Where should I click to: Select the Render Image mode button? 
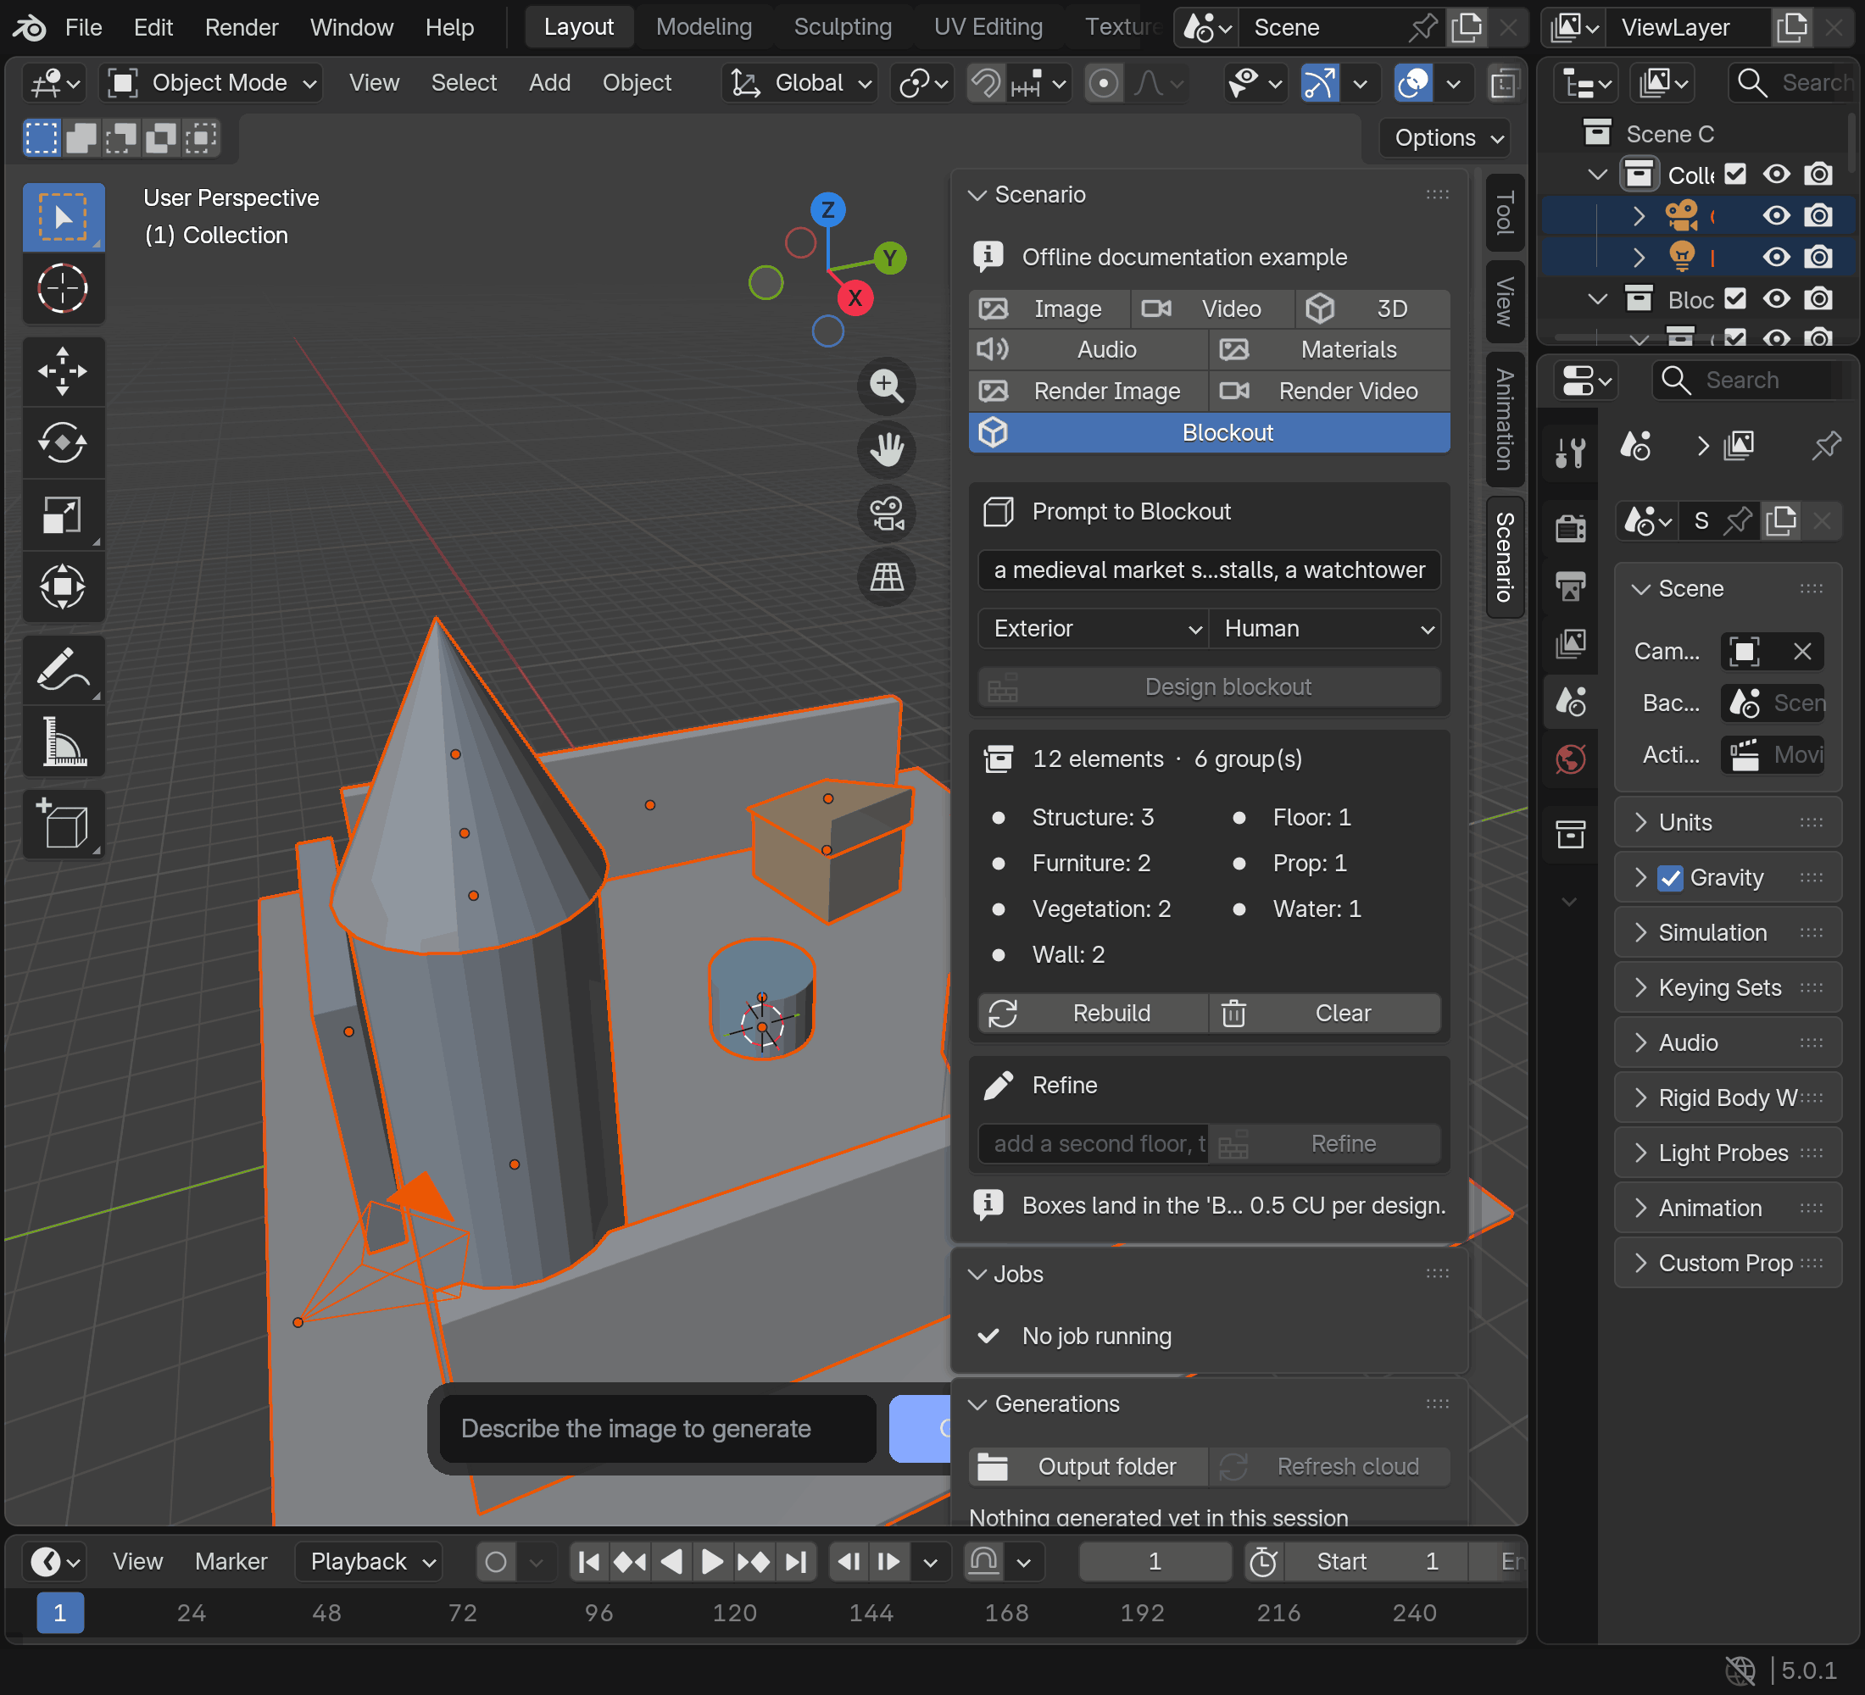pyautogui.click(x=1088, y=392)
